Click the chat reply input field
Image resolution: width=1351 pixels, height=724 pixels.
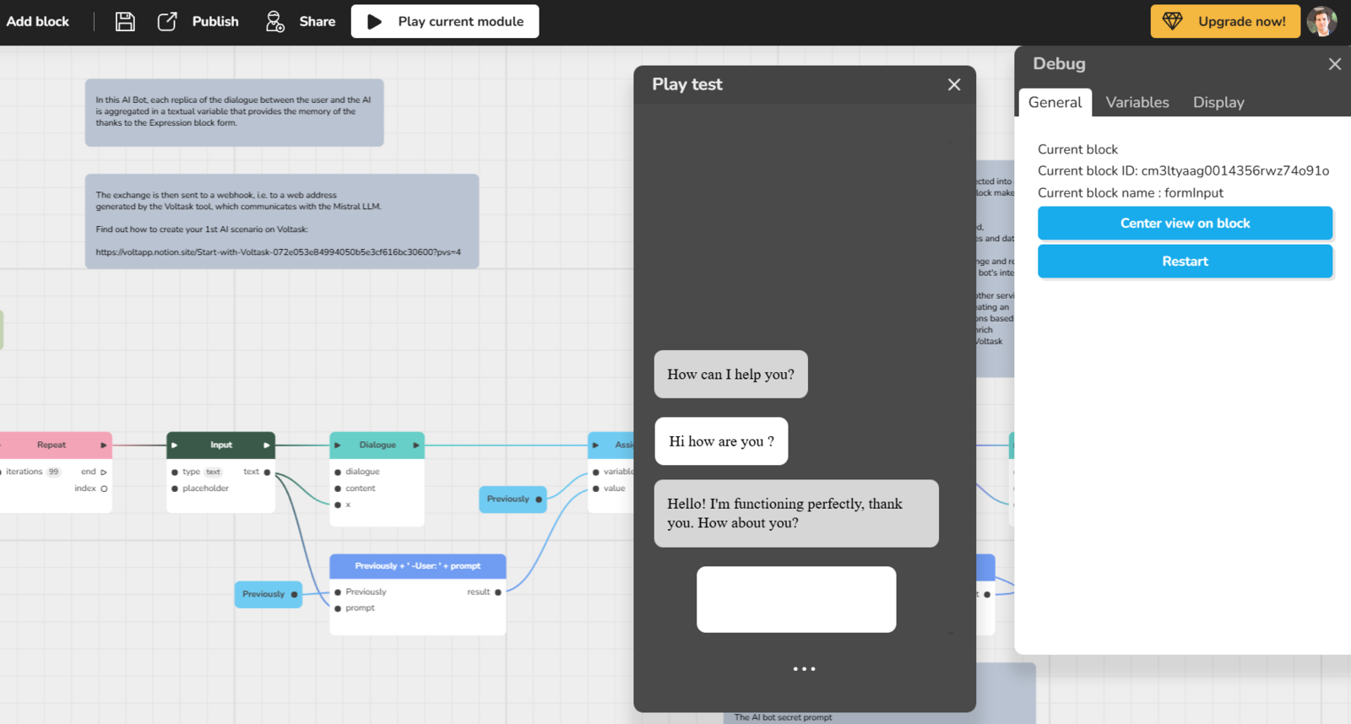[796, 599]
